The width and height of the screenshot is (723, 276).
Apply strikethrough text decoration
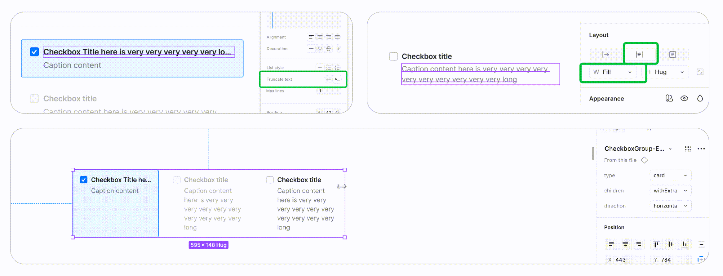tap(329, 49)
